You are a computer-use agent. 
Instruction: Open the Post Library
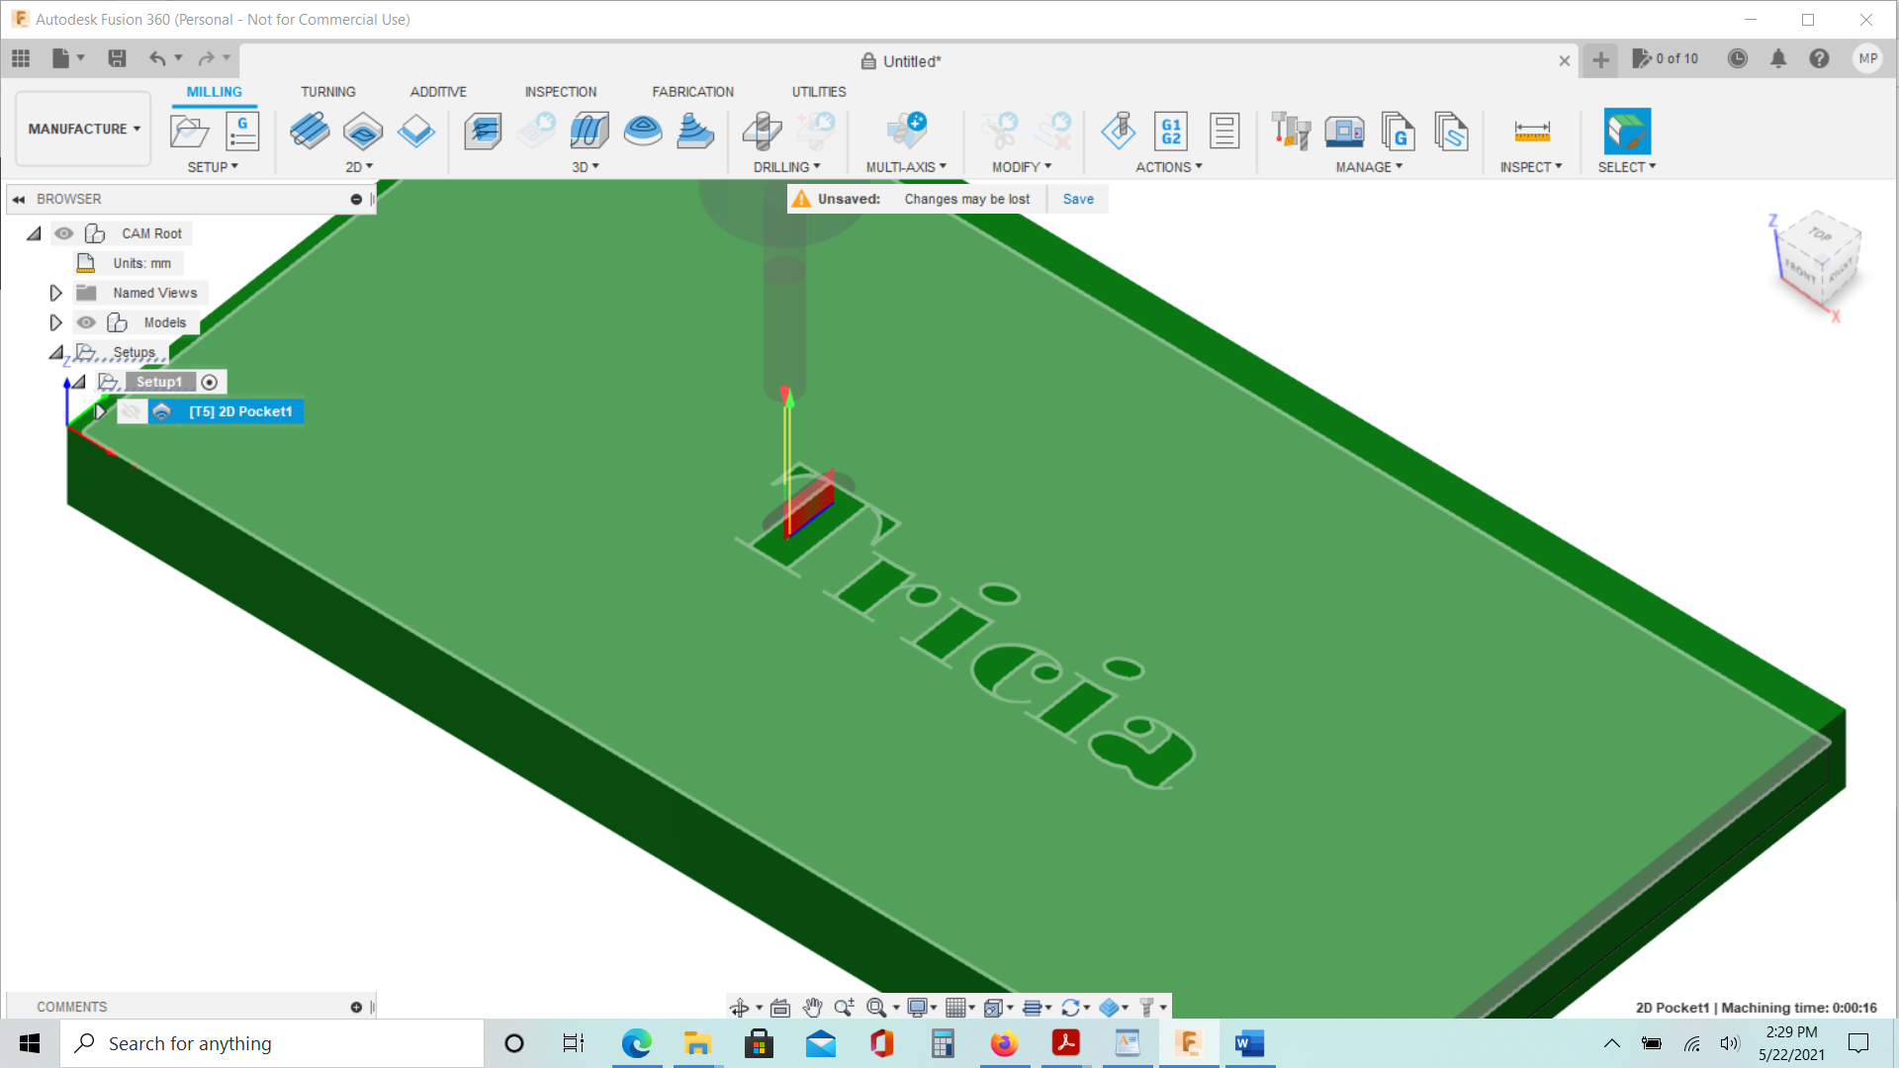point(1398,131)
